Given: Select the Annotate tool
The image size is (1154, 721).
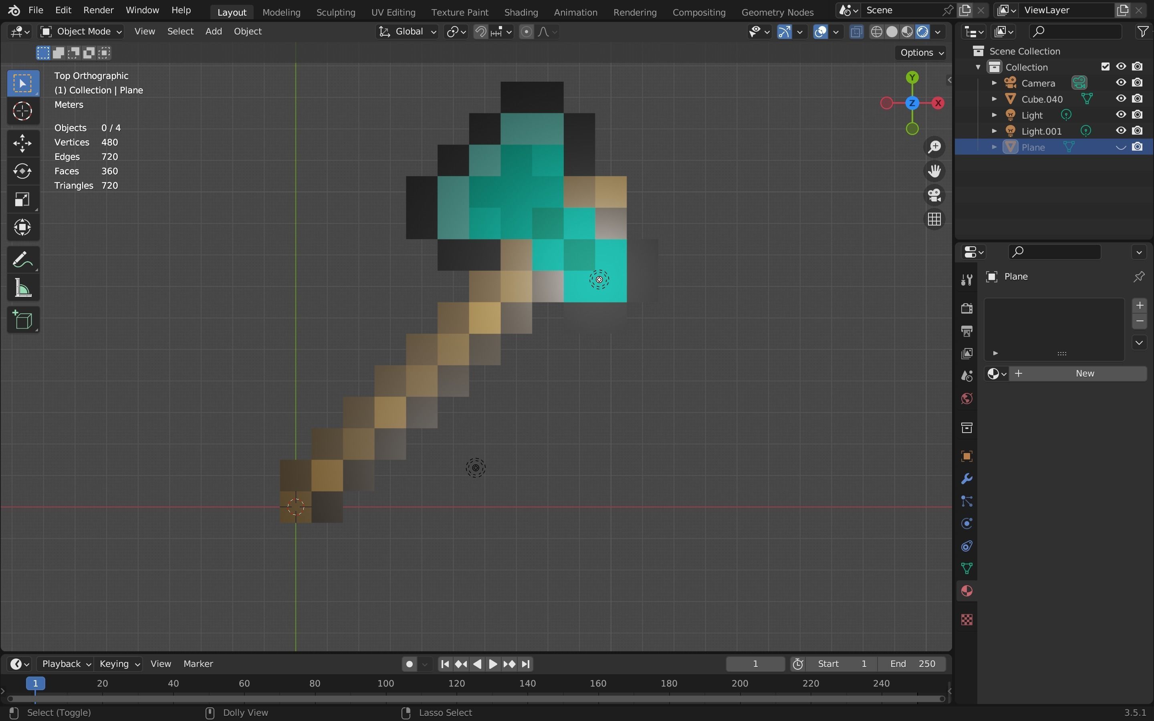Looking at the screenshot, I should point(22,260).
